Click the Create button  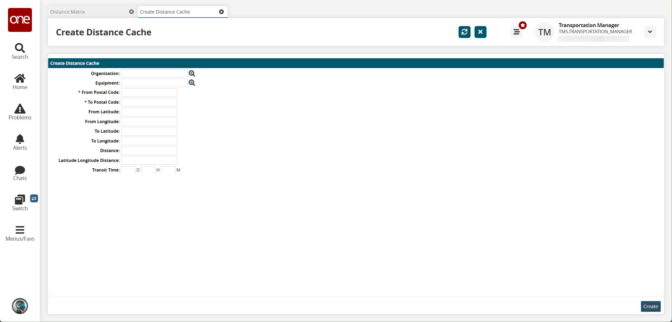point(650,306)
